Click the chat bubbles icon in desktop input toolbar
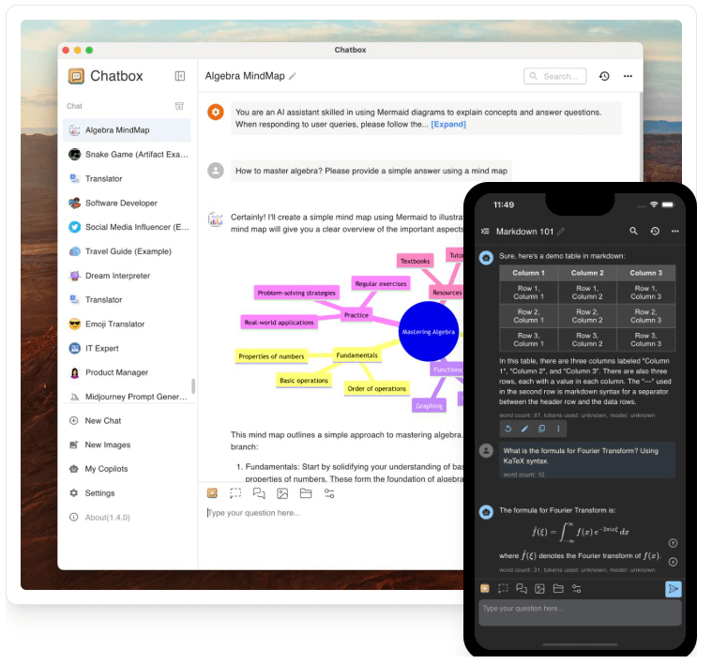712x664 pixels. point(259,494)
